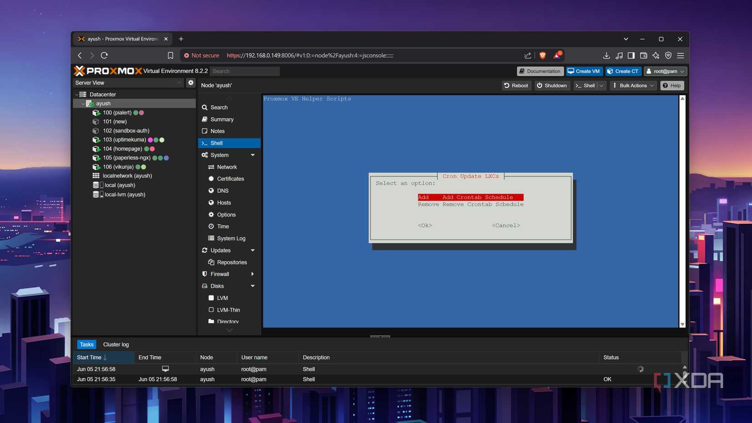Screen dimensions: 752x423
Task: Open the Brave VPN icon in the toolbar
Action: [x=668, y=55]
